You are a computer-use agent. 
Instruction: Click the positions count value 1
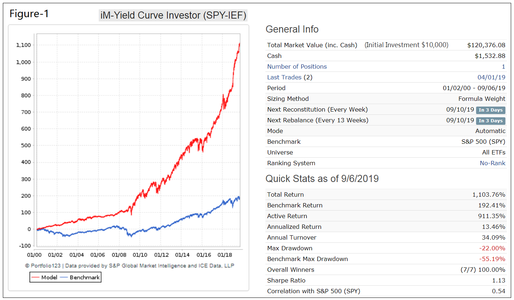click(504, 67)
